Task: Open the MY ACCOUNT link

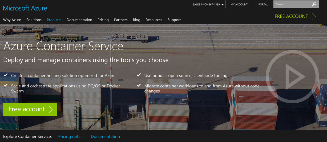Action: 239,5
